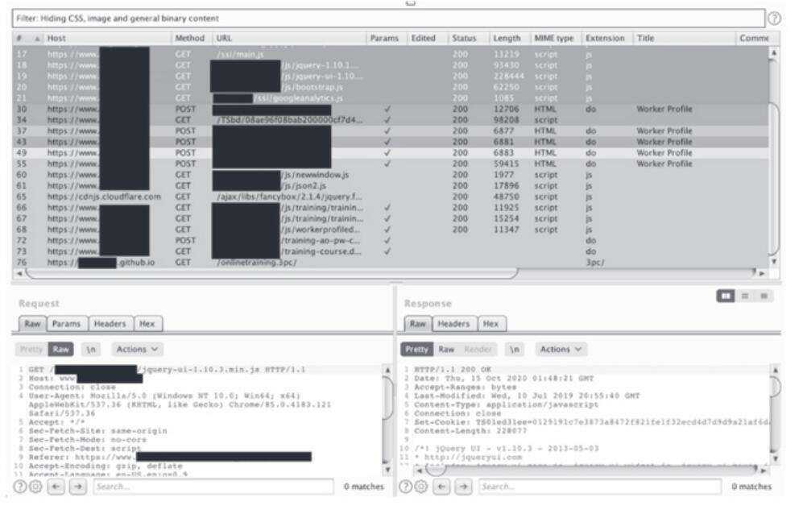Go to next match in request search
The width and height of the screenshot is (803, 514).
77,487
